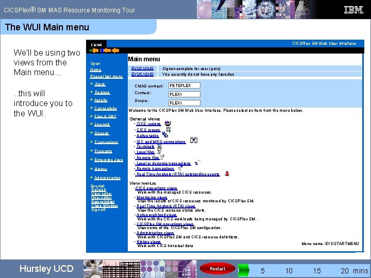Image resolution: width=371 pixels, height=278 pixels.
Task: Open the Home navigation link
Action: click(x=96, y=69)
